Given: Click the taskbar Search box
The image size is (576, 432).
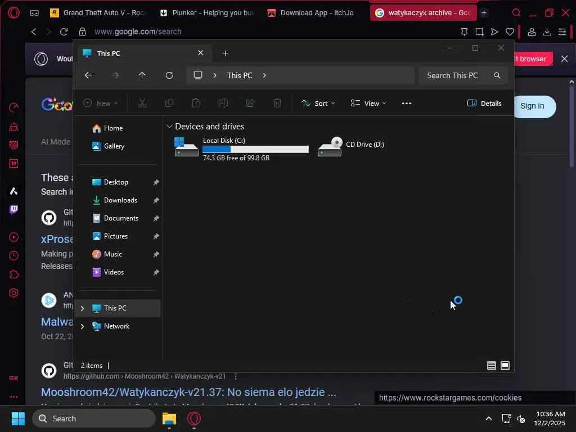Looking at the screenshot, I should 94,418.
